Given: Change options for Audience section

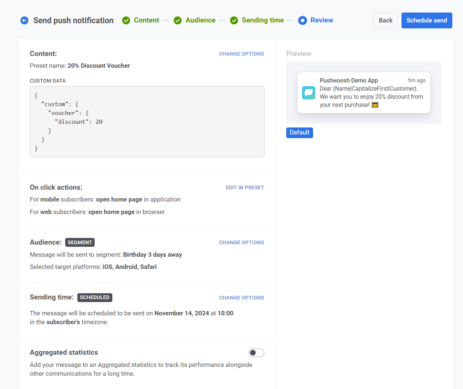Looking at the screenshot, I should click(x=241, y=242).
